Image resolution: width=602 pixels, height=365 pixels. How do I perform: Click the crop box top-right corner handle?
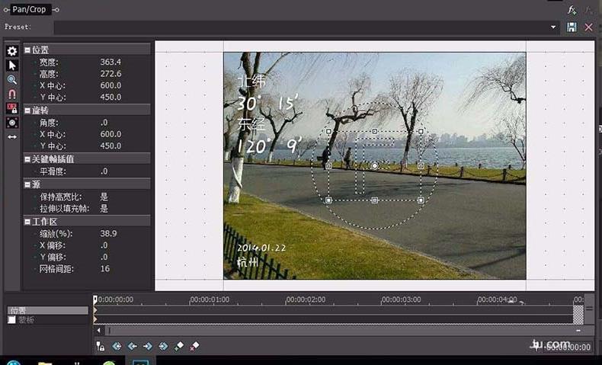(421, 131)
